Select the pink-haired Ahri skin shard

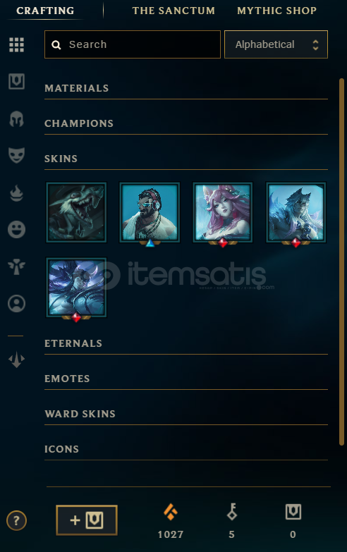tap(223, 213)
